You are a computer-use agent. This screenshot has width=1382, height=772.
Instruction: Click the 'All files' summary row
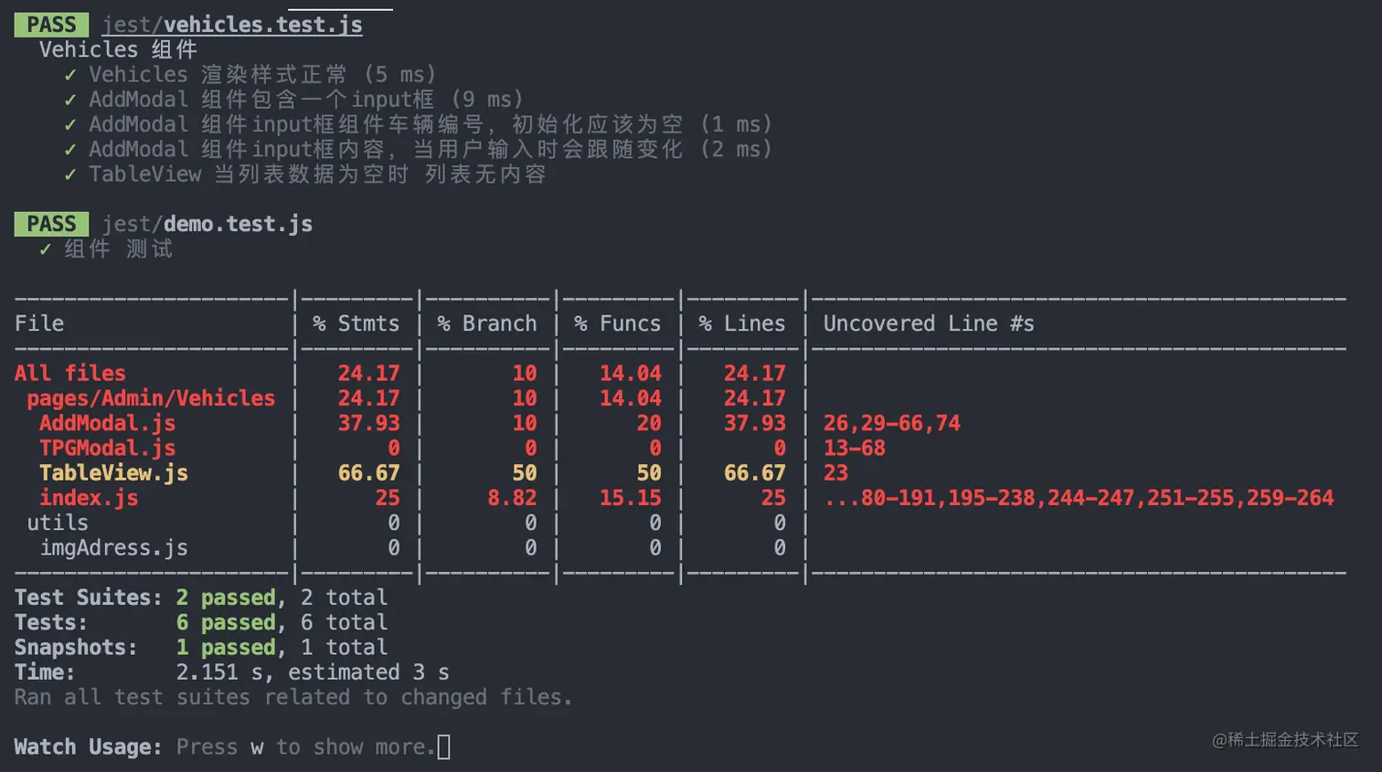[x=69, y=373]
